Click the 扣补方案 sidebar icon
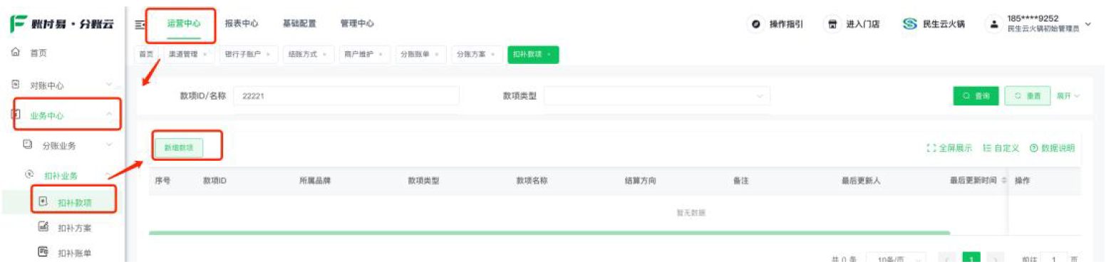1116x274 pixels. pos(43,227)
